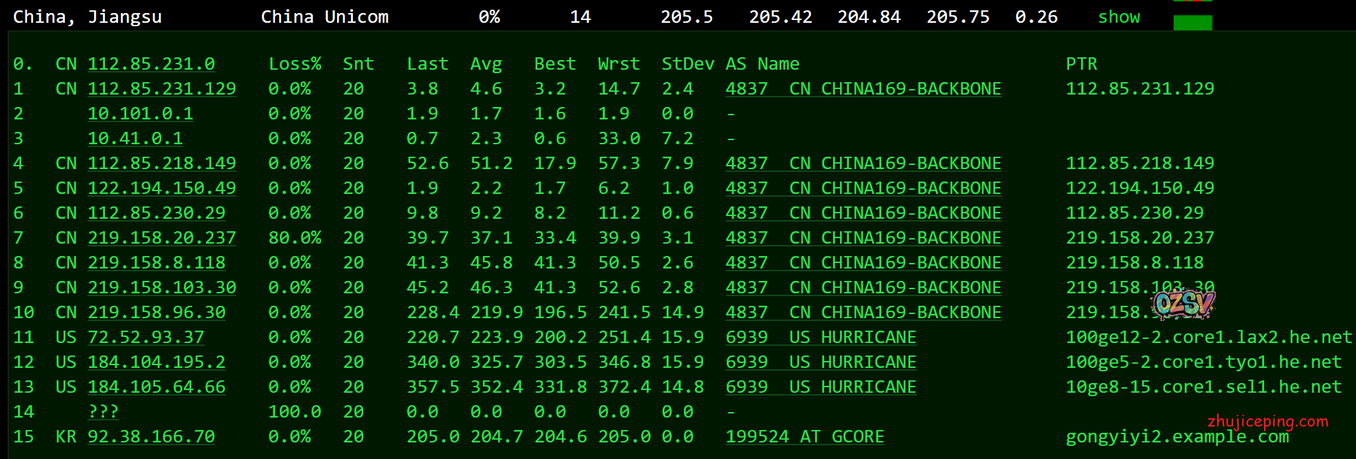The height and width of the screenshot is (459, 1356).
Task: Click the zhujiceping.com watermark text
Action: coord(1268,421)
